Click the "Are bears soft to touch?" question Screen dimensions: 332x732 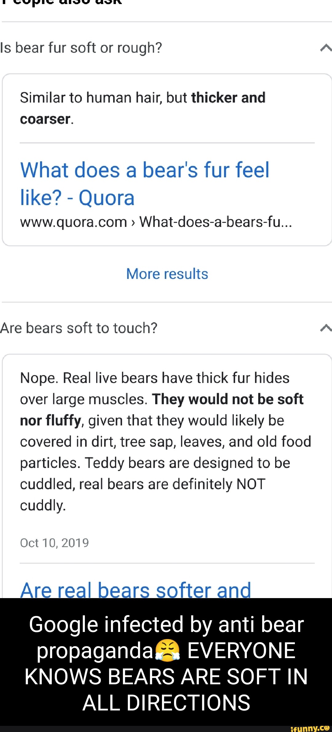[x=79, y=328]
